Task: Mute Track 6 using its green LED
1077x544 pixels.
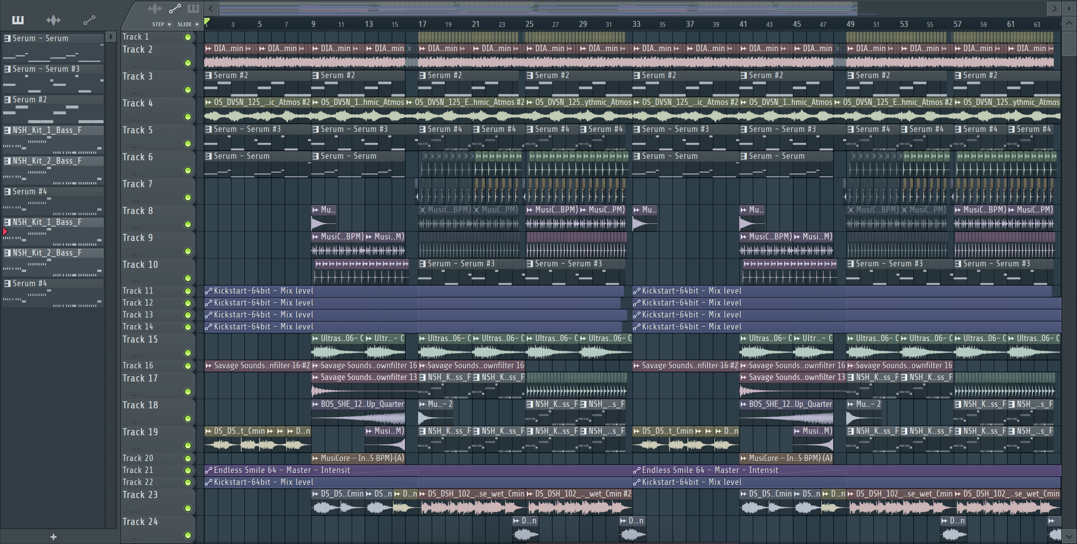Action: pos(188,170)
